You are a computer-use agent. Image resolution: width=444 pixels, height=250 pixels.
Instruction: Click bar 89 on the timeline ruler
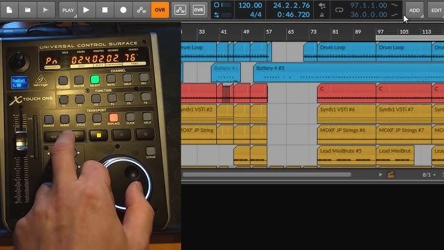pos(358,32)
